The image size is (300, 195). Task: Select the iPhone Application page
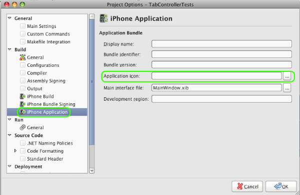47,112
